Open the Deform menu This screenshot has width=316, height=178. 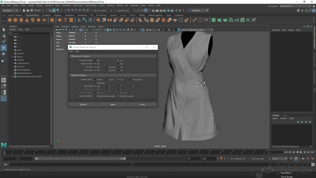pos(120,6)
